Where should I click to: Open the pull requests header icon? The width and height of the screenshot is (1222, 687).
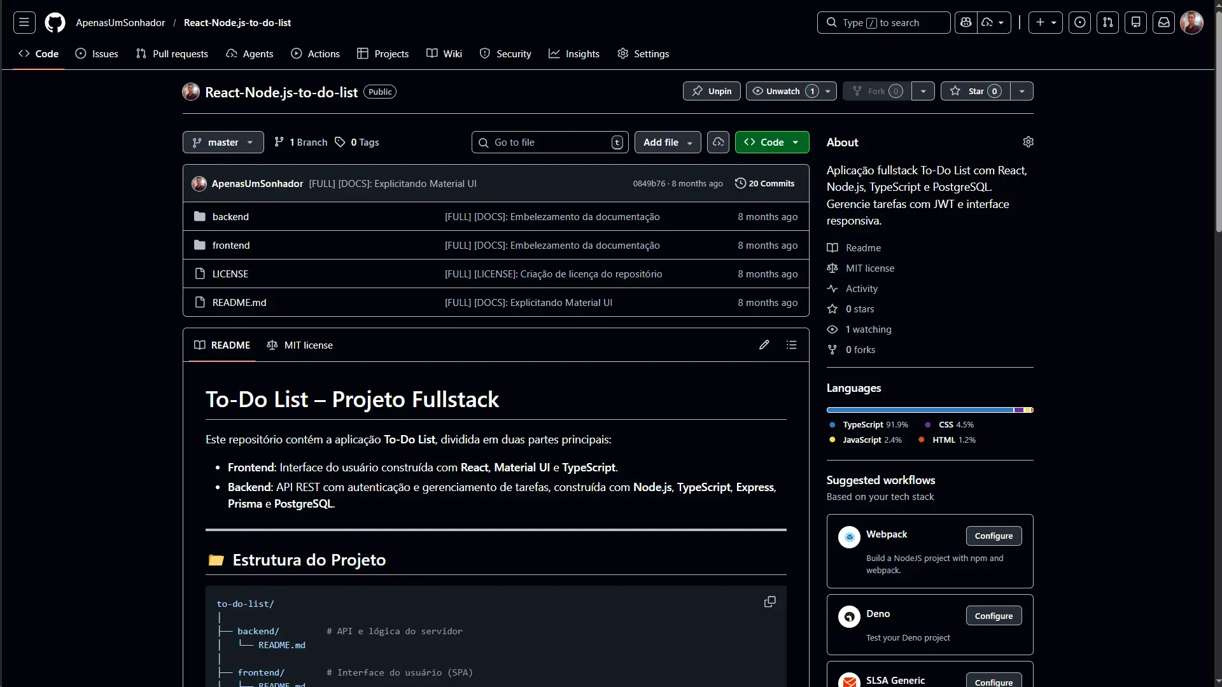(1107, 22)
